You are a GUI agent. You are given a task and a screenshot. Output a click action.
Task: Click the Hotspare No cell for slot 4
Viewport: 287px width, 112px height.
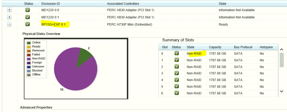tap(262, 80)
